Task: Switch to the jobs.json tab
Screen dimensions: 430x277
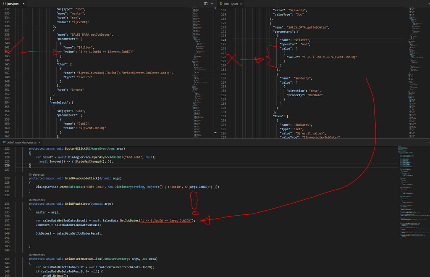Action: [13, 3]
